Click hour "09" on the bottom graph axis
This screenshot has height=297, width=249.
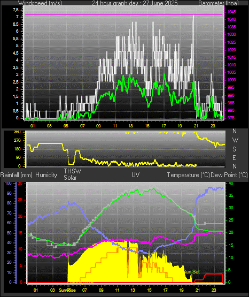[101, 290]
